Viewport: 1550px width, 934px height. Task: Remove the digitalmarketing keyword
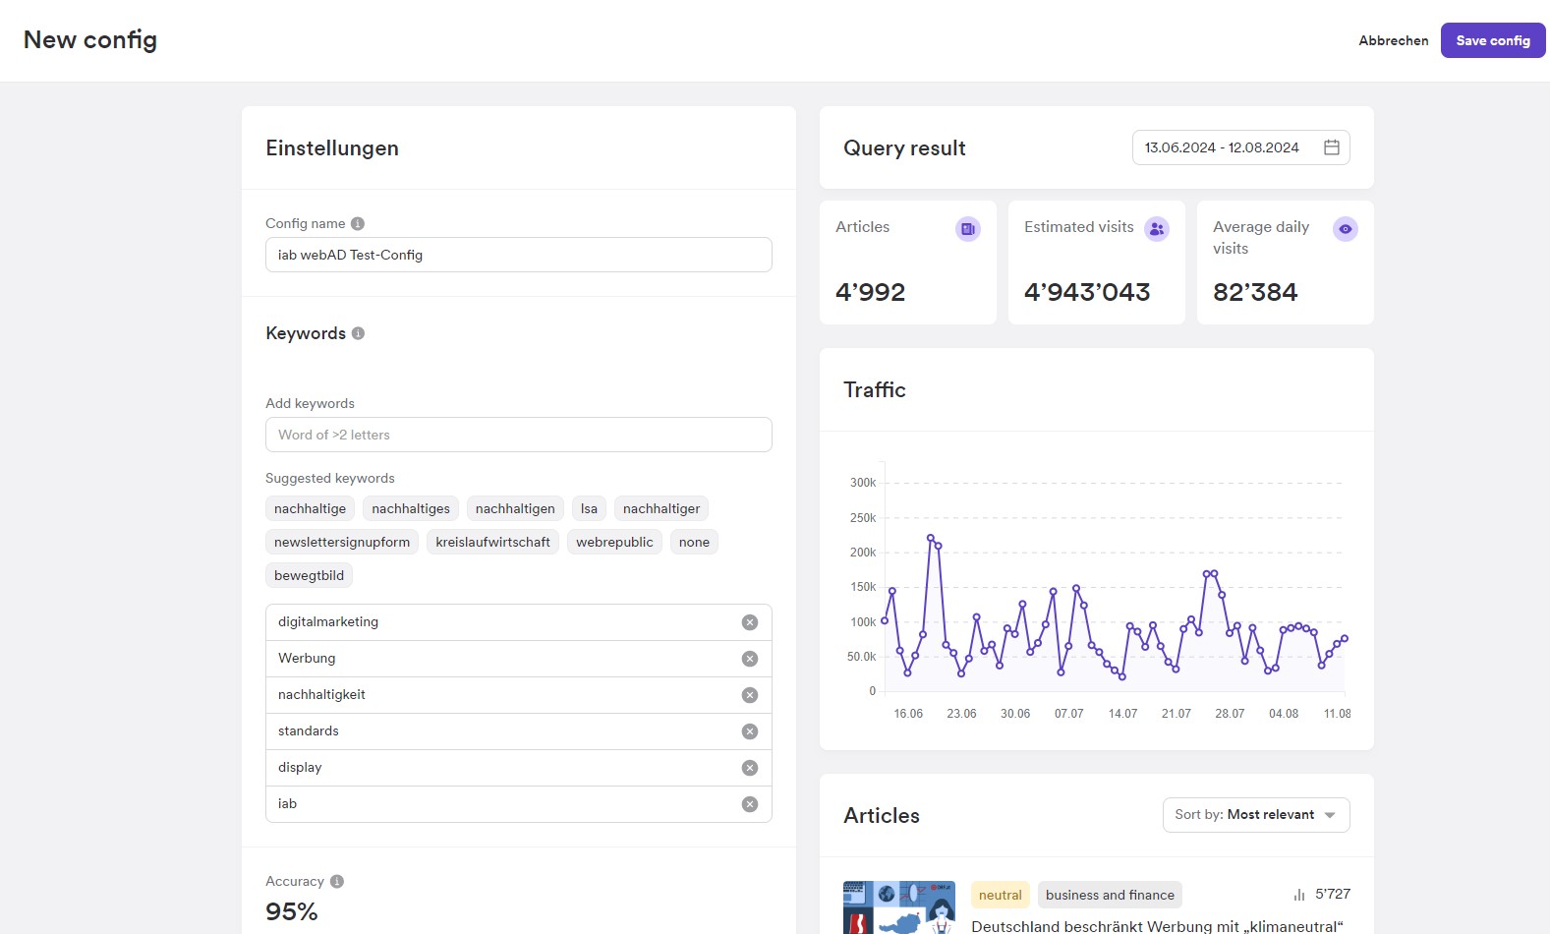point(749,622)
